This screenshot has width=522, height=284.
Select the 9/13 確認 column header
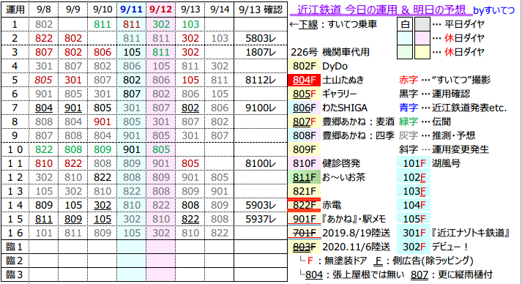click(261, 10)
